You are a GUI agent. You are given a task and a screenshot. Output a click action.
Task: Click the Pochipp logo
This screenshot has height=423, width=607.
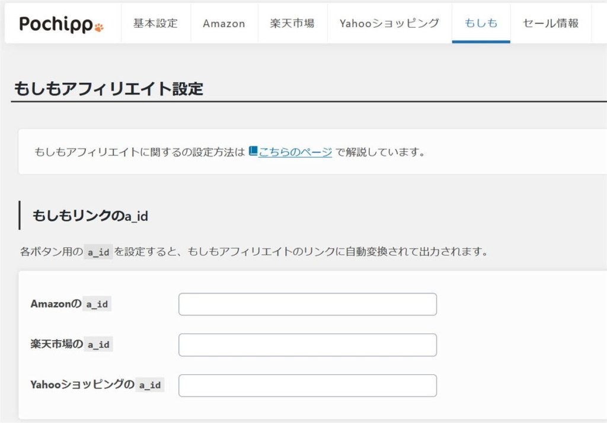(61, 24)
